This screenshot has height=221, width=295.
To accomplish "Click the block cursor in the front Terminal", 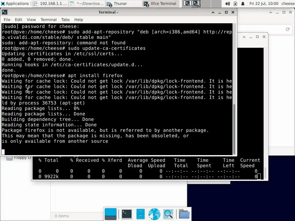I will click(x=3, y=152).
